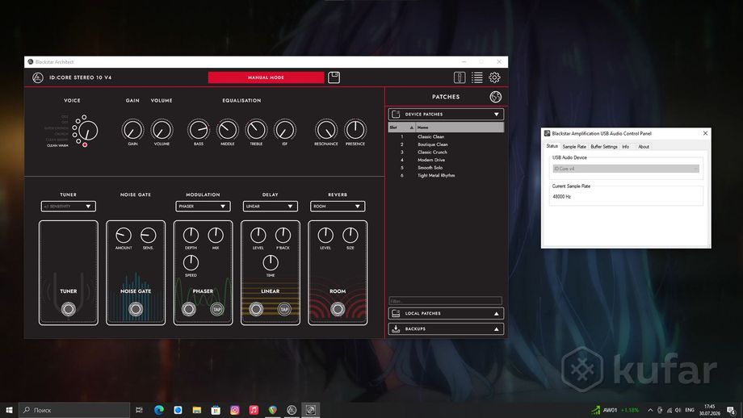743x418 pixels.
Task: Toggle the Phaser pedal footswitch
Action: (x=189, y=309)
